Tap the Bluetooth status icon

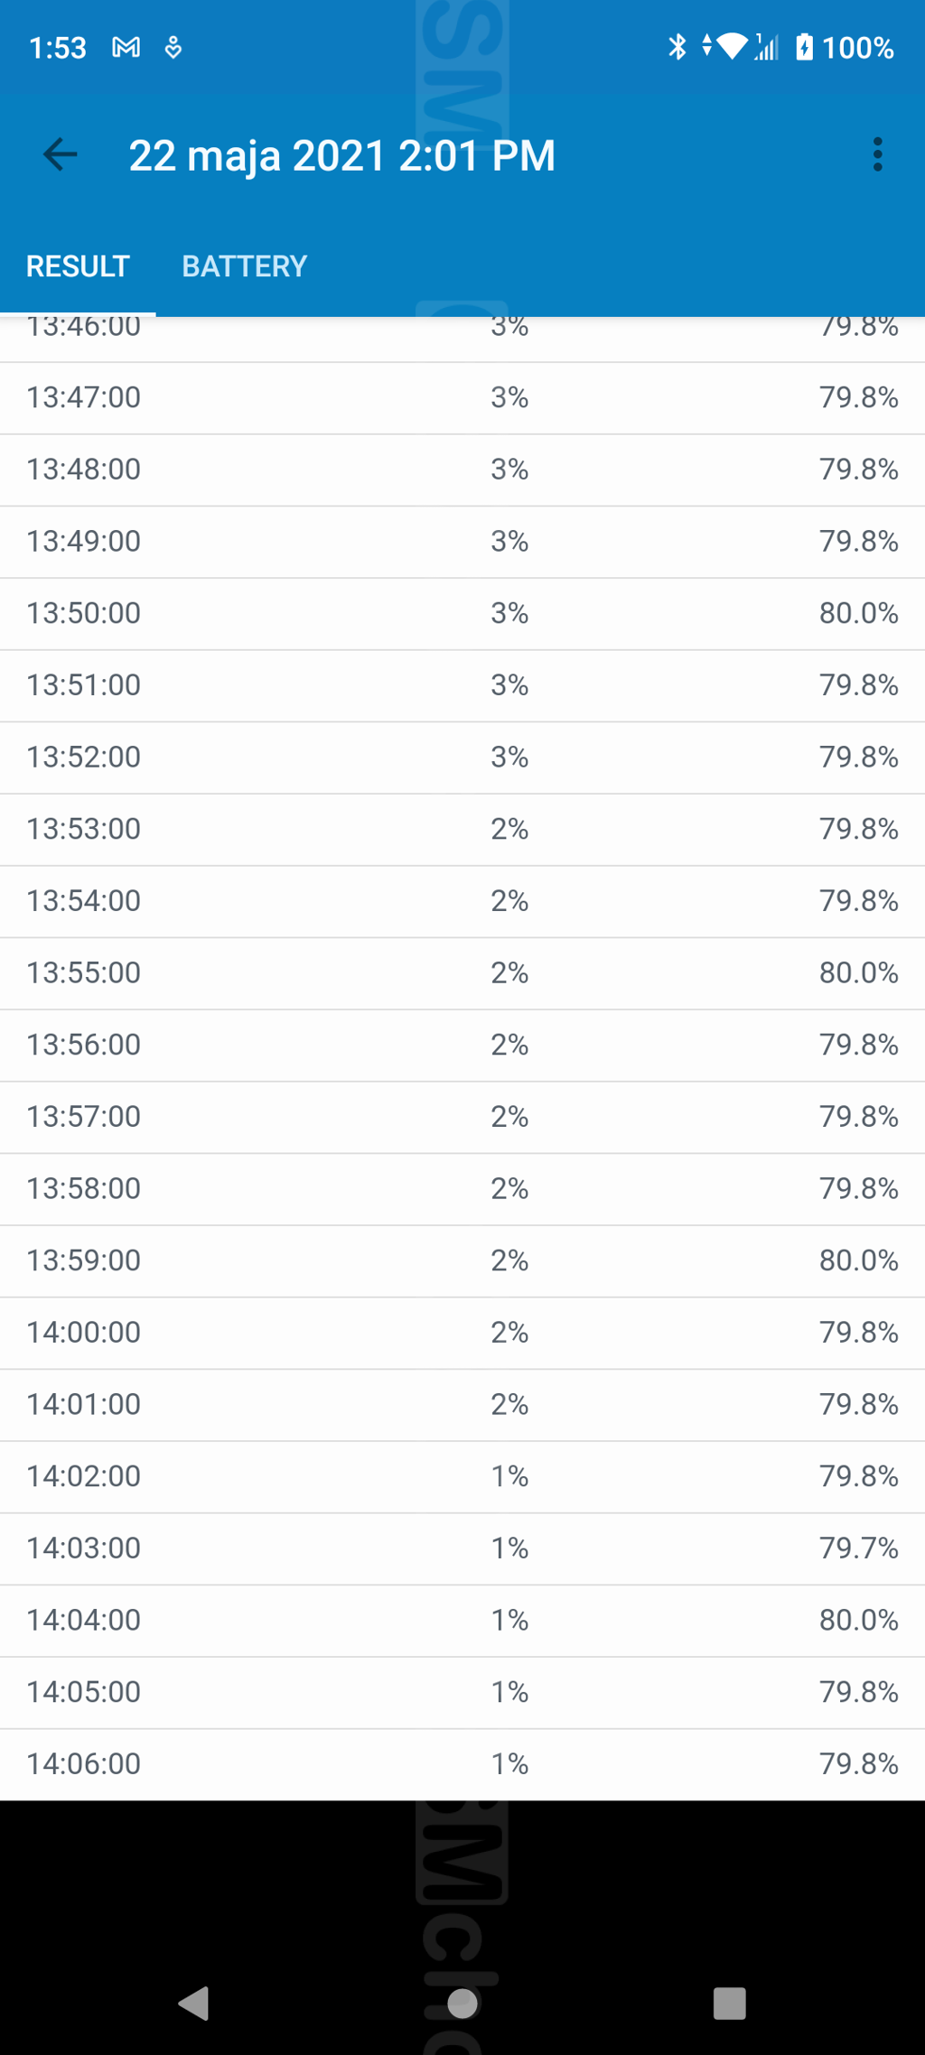[x=677, y=47]
